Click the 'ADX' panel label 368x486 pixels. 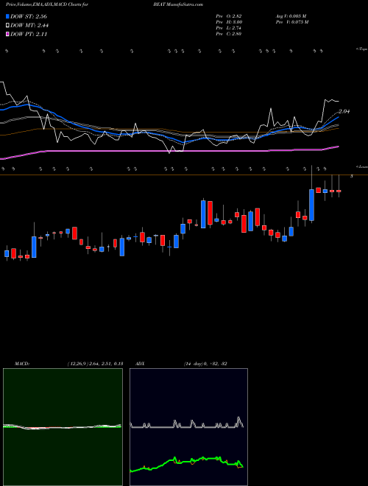pyautogui.click(x=140, y=364)
